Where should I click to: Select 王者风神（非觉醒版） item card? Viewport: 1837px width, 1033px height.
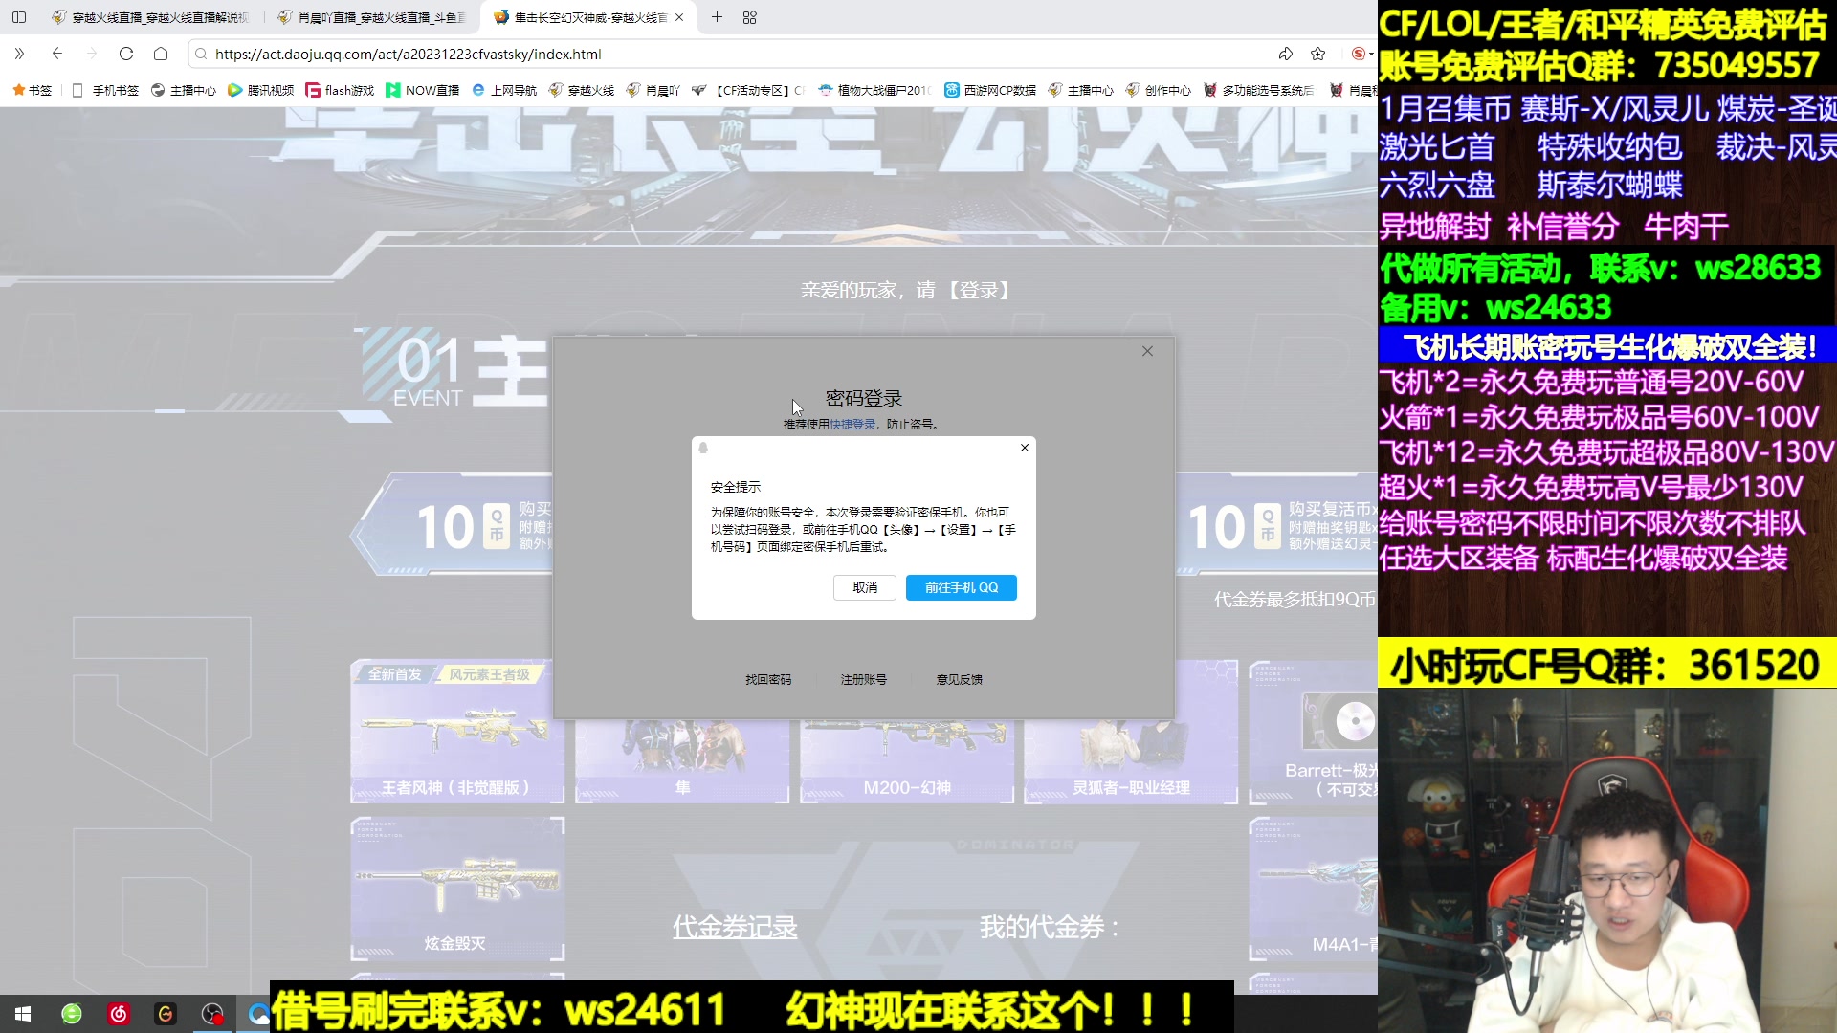(457, 732)
